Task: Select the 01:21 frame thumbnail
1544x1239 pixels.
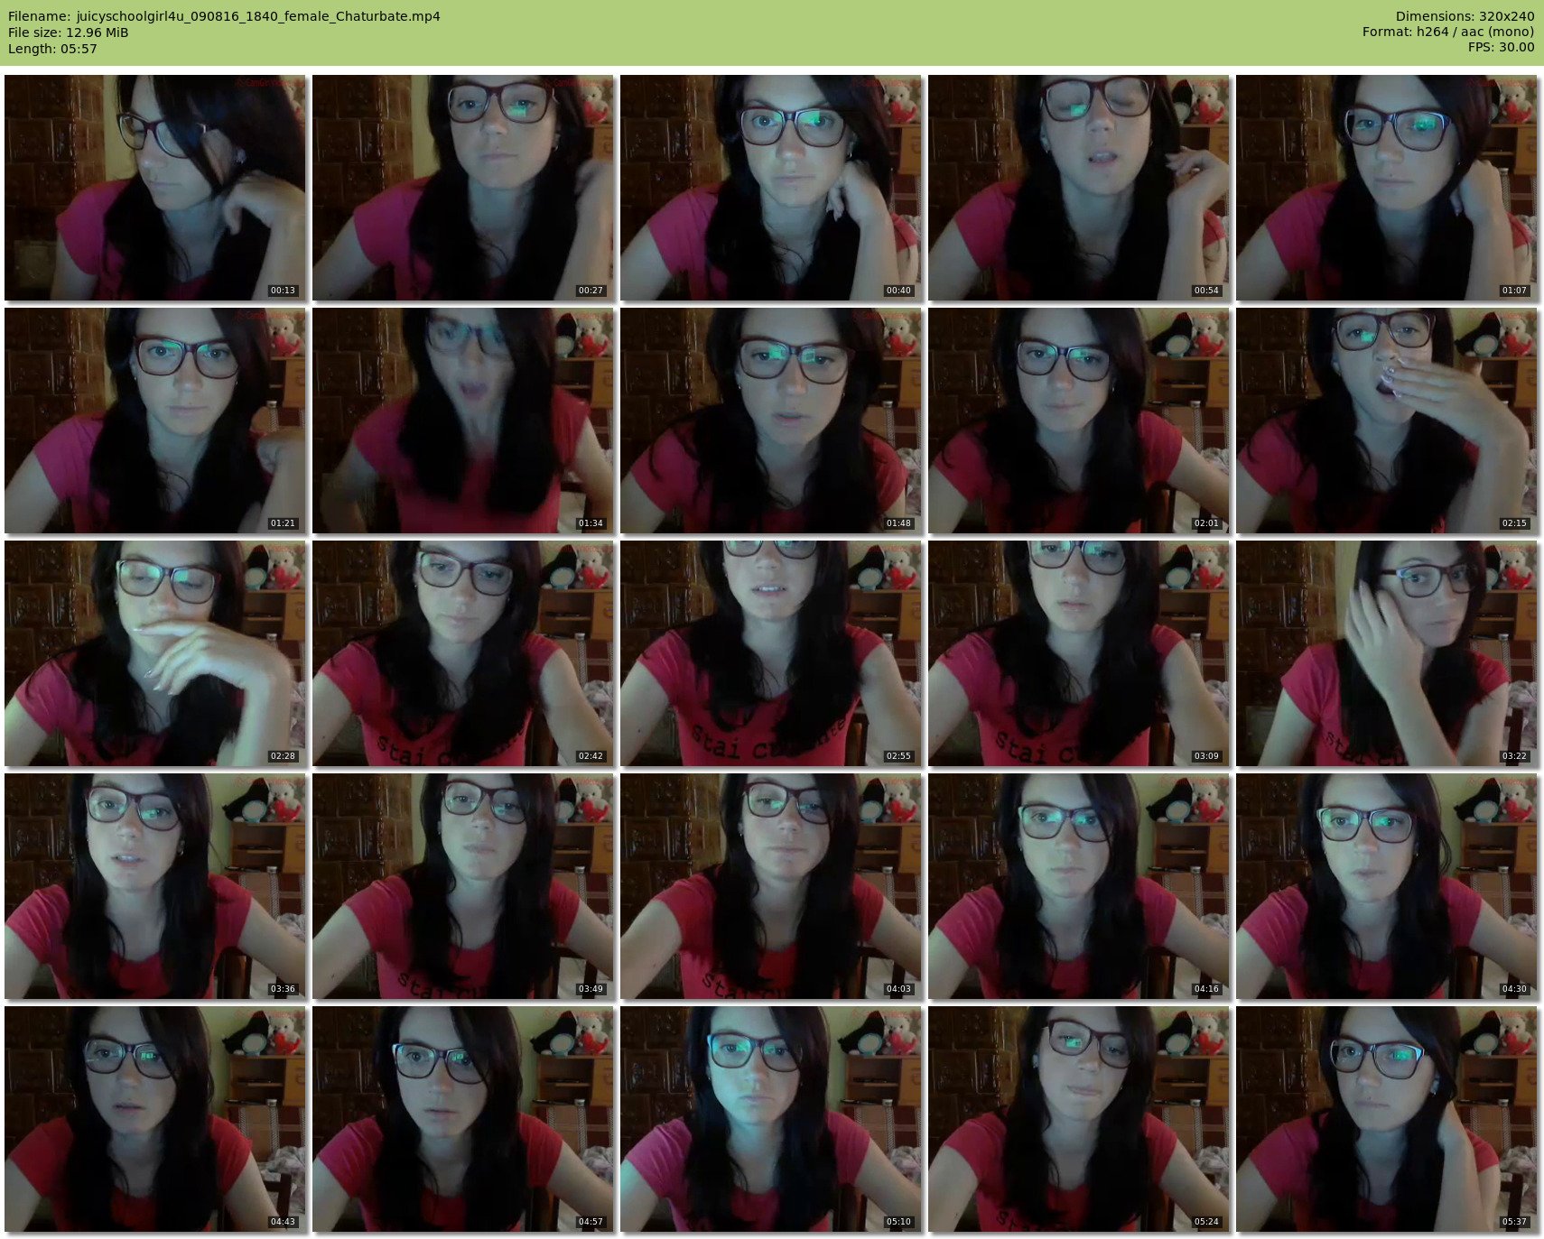Action: (155, 421)
